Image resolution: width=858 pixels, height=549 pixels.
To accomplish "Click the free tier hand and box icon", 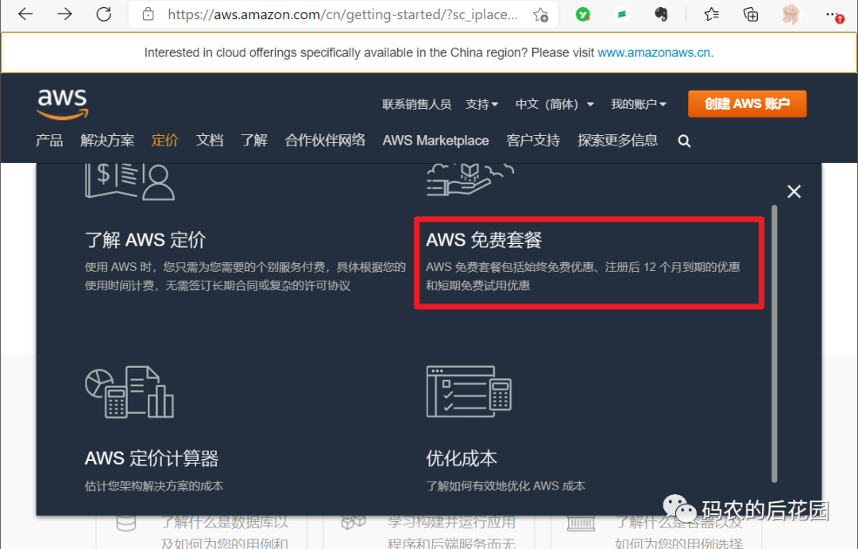I will pos(470,180).
